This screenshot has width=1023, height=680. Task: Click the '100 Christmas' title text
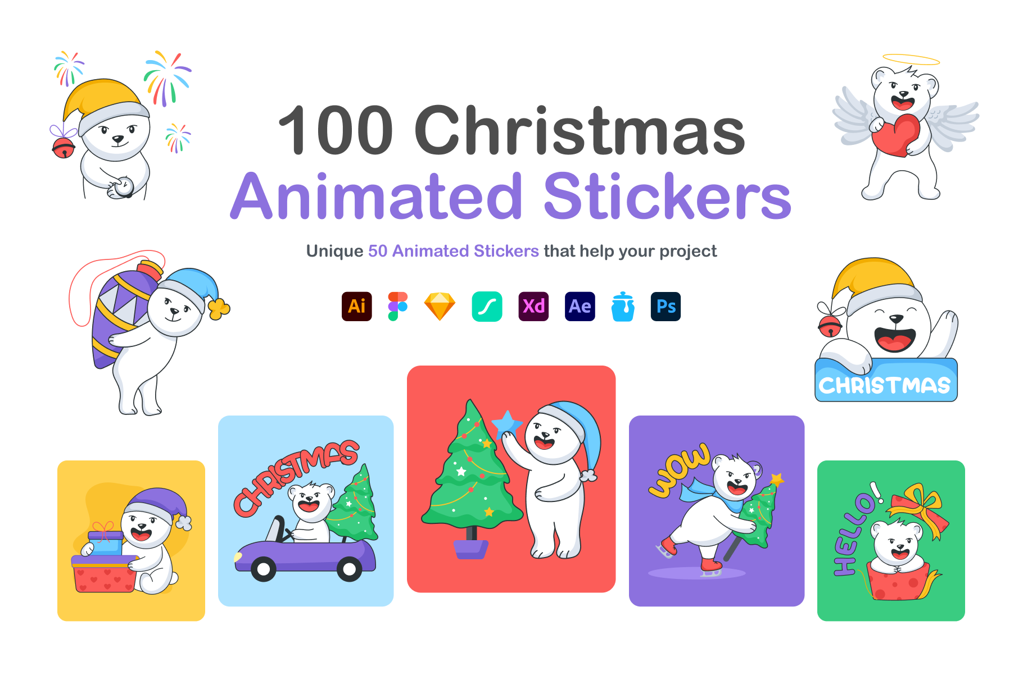(x=511, y=130)
